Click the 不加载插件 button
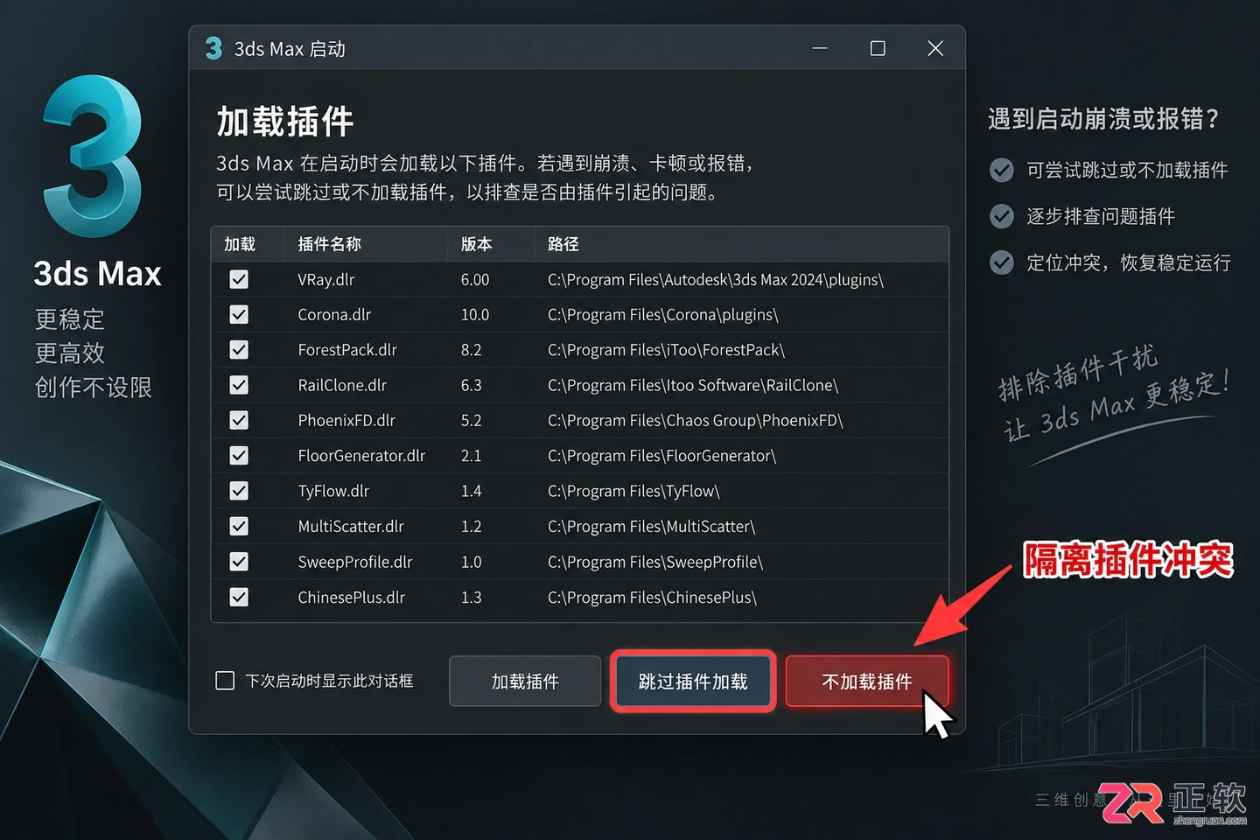The width and height of the screenshot is (1260, 840). (x=866, y=682)
